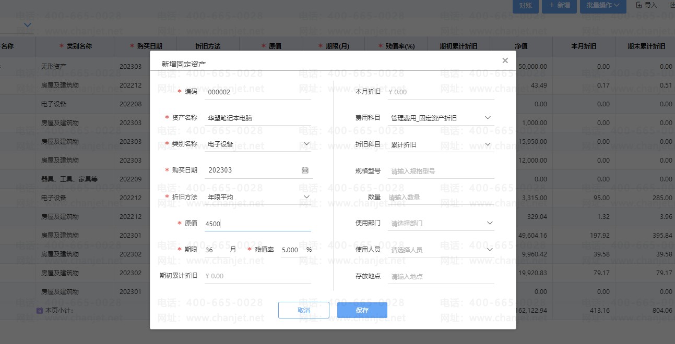The width and height of the screenshot is (675, 344).
Task: Close the 新增固定资产 dialog
Action: coord(505,60)
